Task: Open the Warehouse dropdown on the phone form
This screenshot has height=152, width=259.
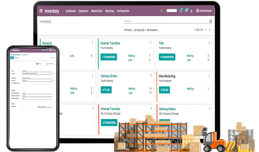Action: (37, 78)
